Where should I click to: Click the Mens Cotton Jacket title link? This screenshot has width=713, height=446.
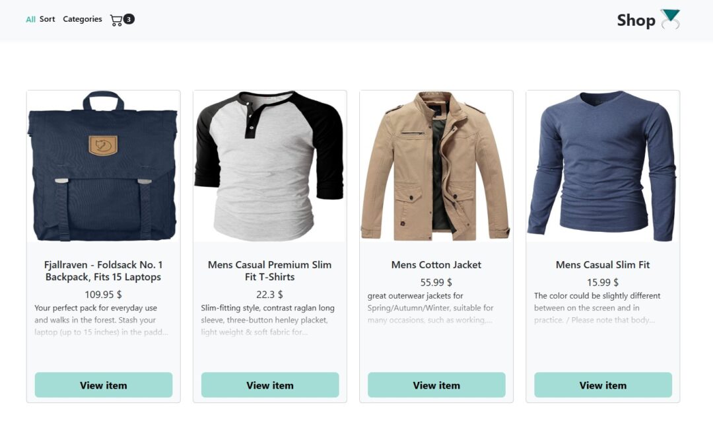[436, 264]
